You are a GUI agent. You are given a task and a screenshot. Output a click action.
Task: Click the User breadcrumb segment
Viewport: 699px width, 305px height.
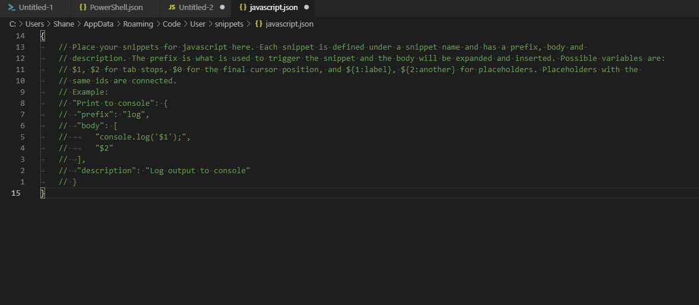tap(197, 24)
